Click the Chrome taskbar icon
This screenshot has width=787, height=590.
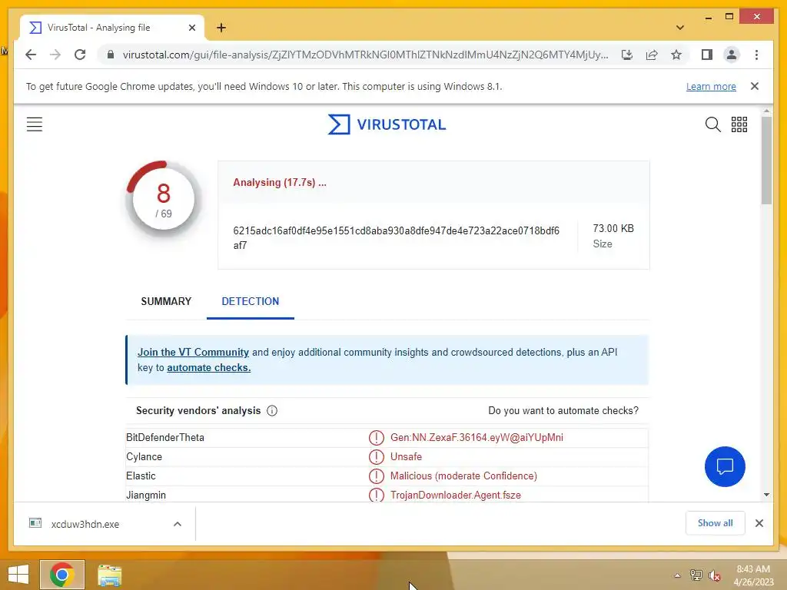point(62,575)
